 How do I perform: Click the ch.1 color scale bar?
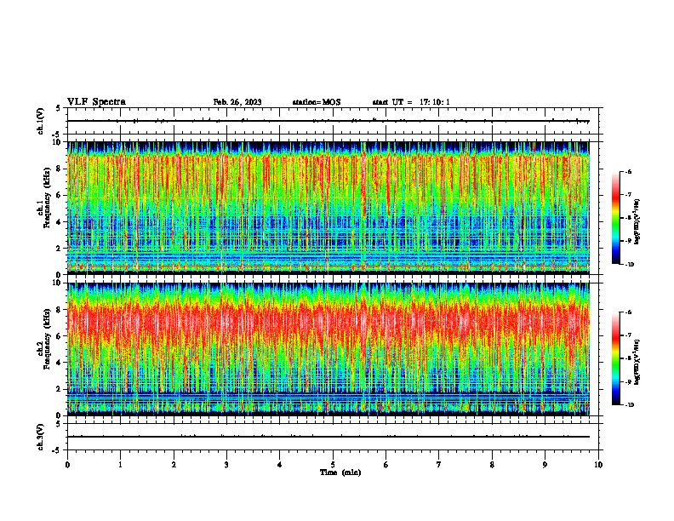pyautogui.click(x=616, y=218)
